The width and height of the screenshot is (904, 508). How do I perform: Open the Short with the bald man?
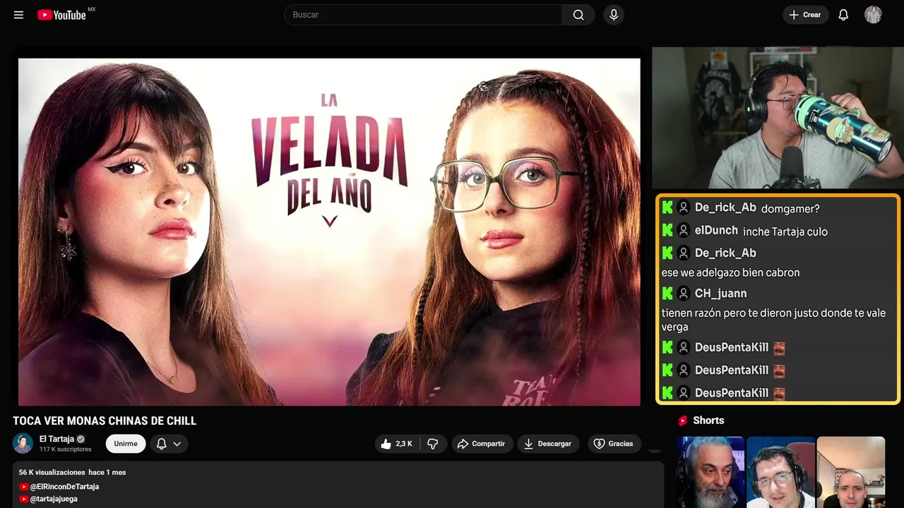[850, 472]
